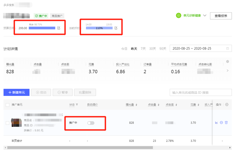240x153 pixels.
Task: Sort by 曝光量 column arrows
Action: click(136, 105)
